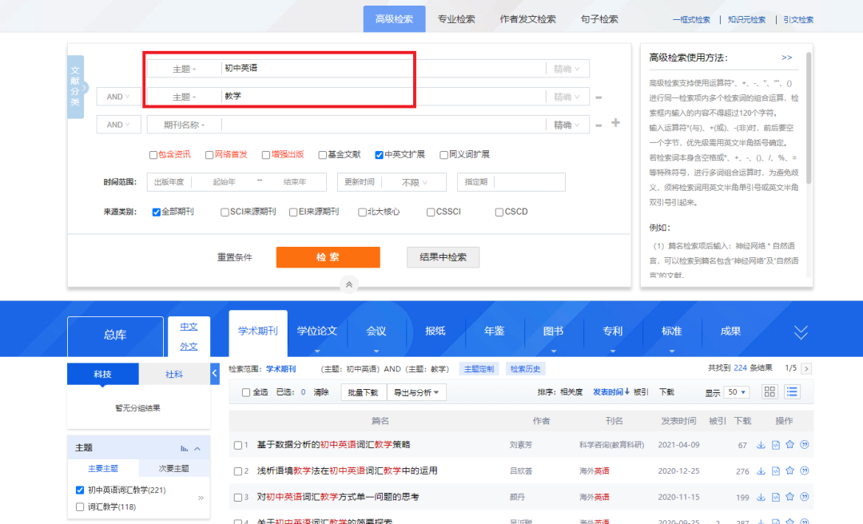
Task: Expand more database types chevron
Action: pos(801,332)
